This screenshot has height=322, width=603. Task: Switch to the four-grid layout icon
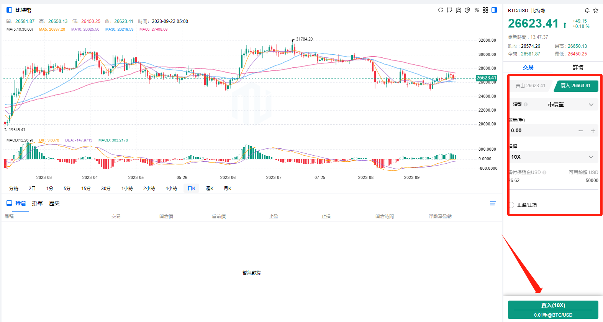click(485, 10)
